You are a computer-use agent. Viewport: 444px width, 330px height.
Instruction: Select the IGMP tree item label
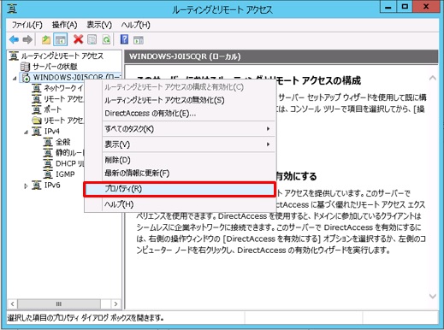[65, 174]
